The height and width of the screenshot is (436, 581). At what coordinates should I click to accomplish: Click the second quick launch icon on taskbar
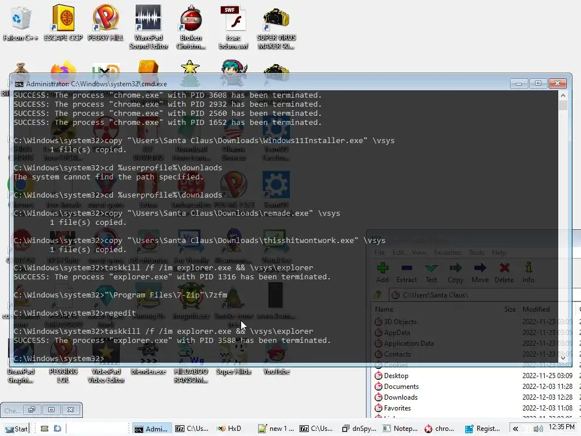(57, 429)
